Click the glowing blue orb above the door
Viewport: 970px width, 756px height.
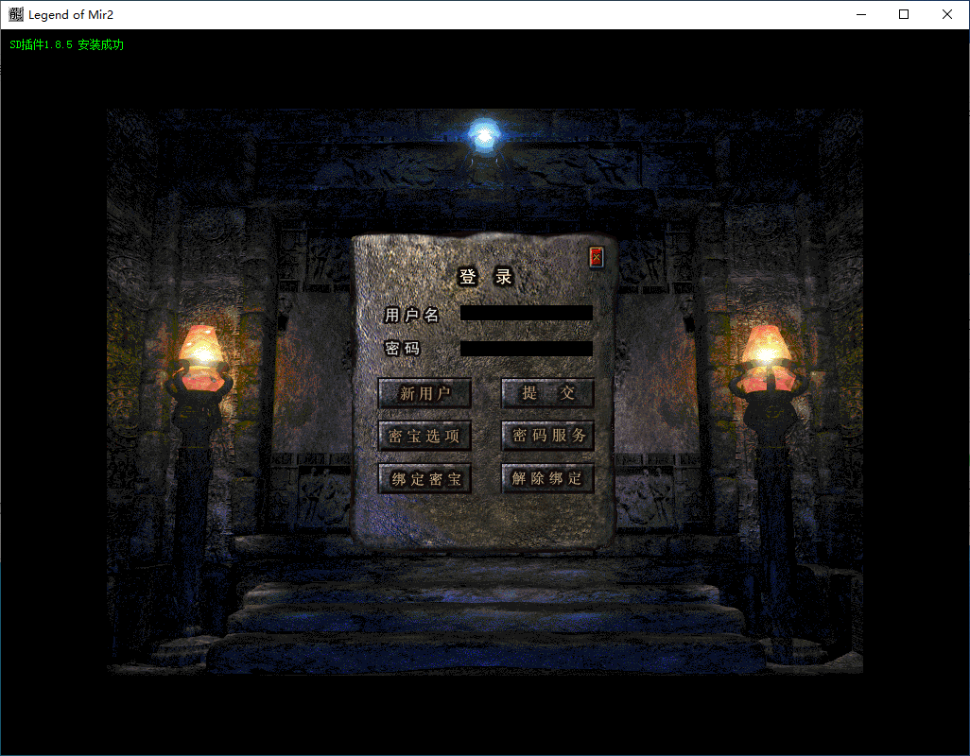484,136
